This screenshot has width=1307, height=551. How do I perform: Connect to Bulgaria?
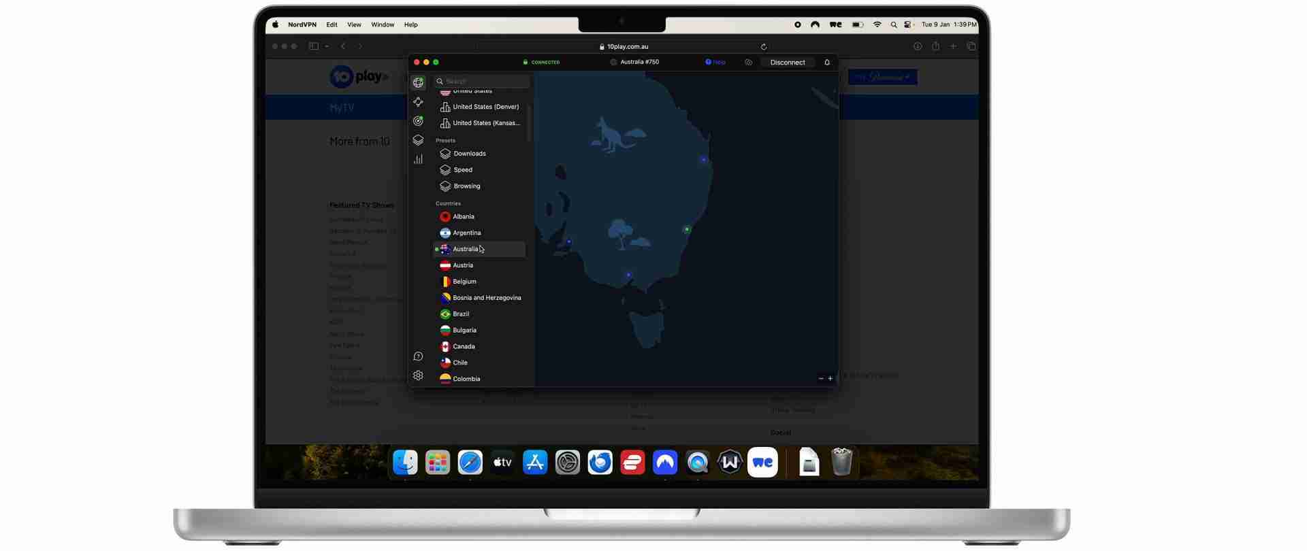point(480,331)
